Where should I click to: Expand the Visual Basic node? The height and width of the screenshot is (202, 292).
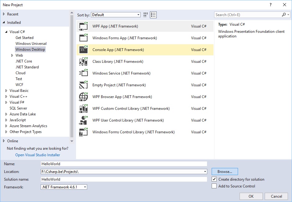6,91
